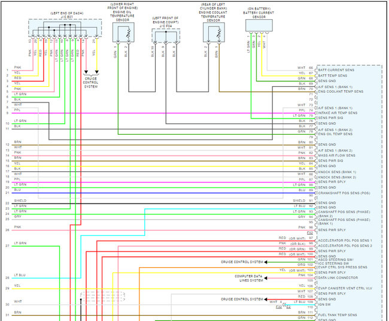
Task: Select 'CRANKSHAFT POS SENS (POS)' text
Action: pos(344,193)
